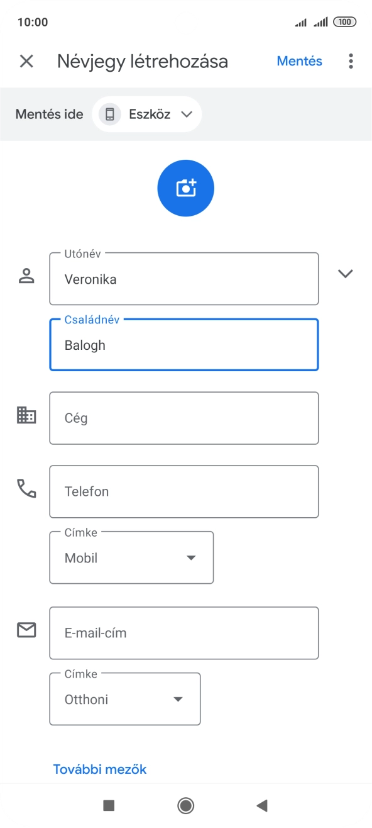The image size is (372, 828).
Task: Click the Családnév field containing Balogh
Action: click(x=183, y=345)
